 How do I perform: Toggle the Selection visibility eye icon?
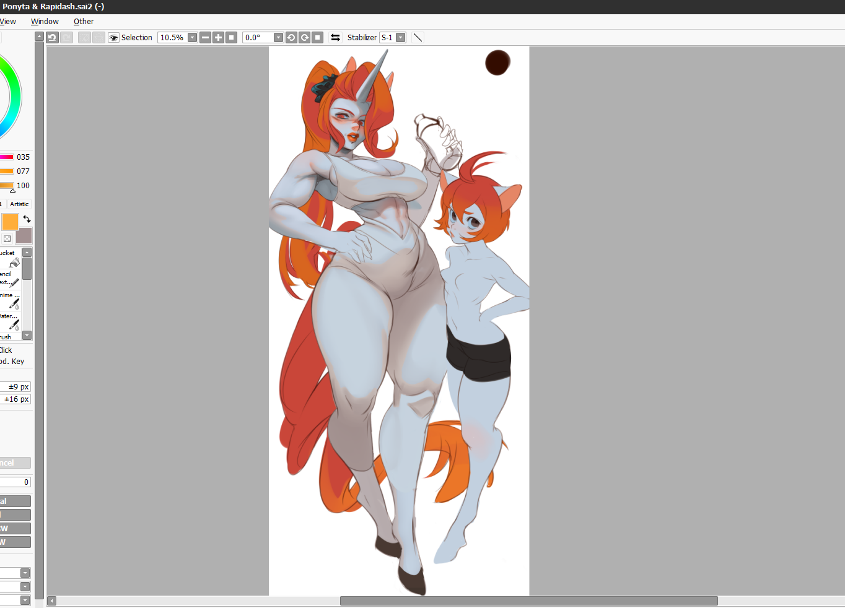click(x=114, y=38)
